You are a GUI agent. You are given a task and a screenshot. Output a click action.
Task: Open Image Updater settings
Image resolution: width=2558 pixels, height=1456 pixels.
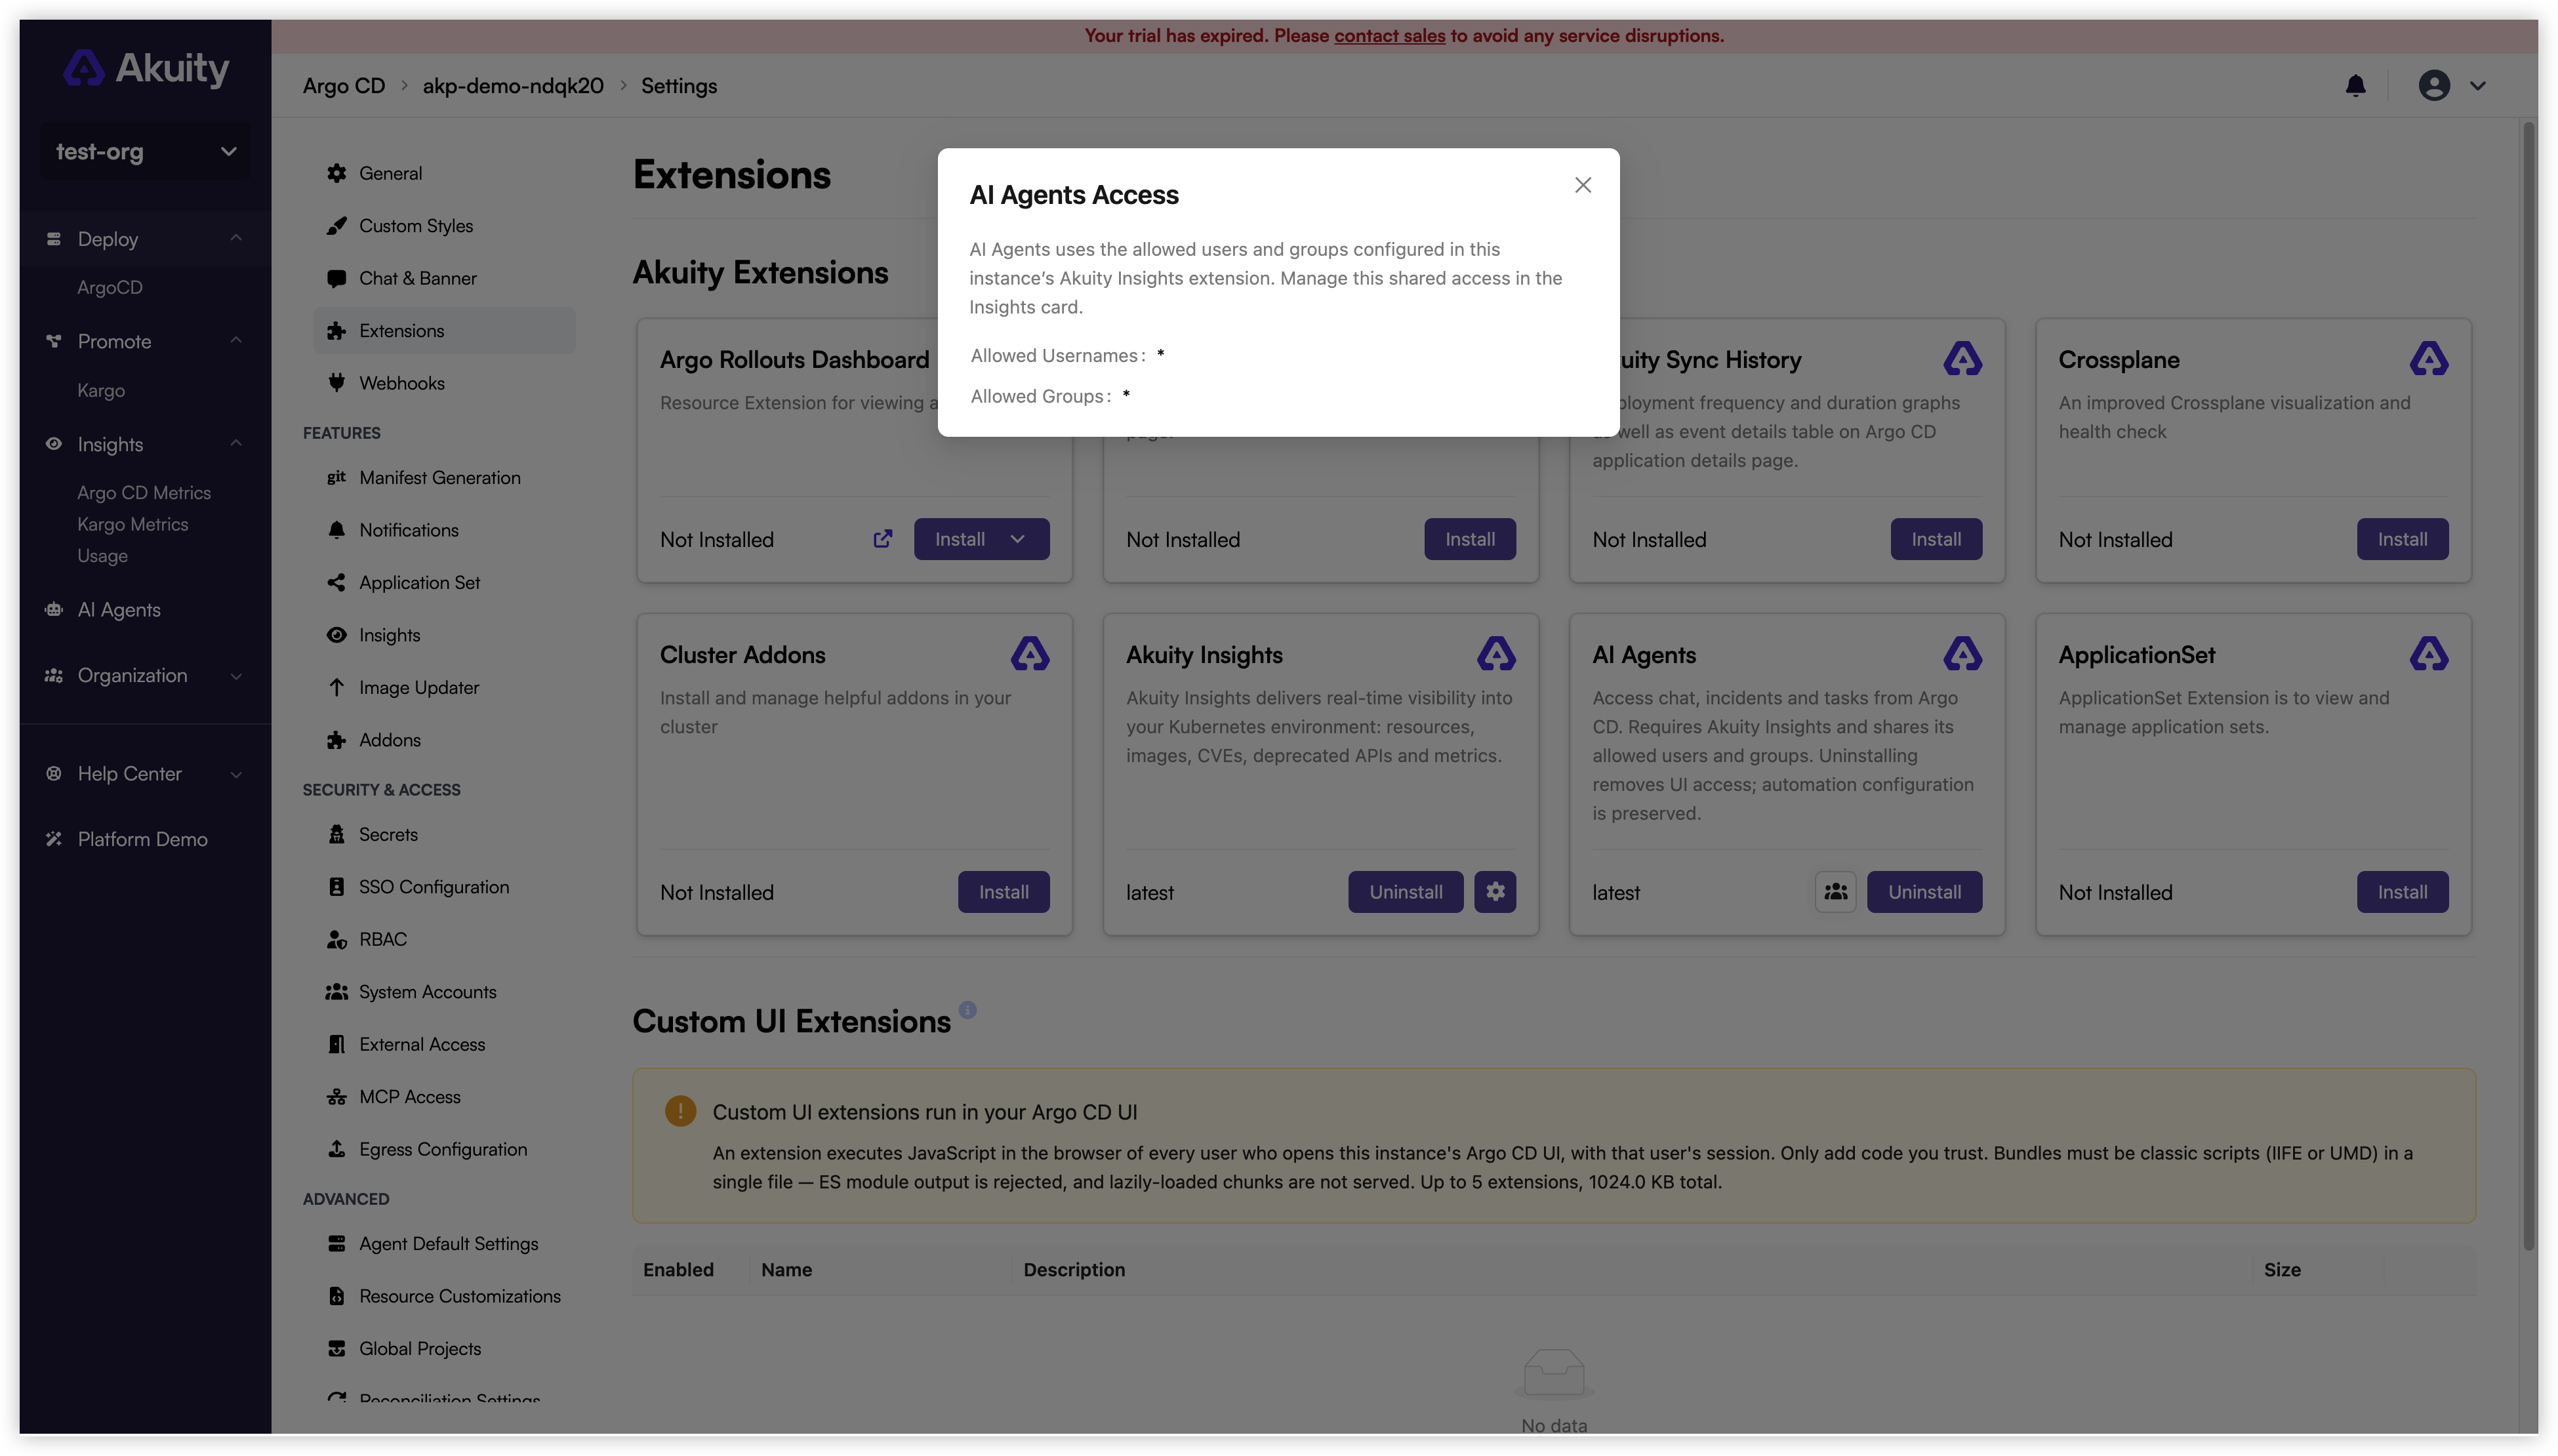tap(444, 688)
